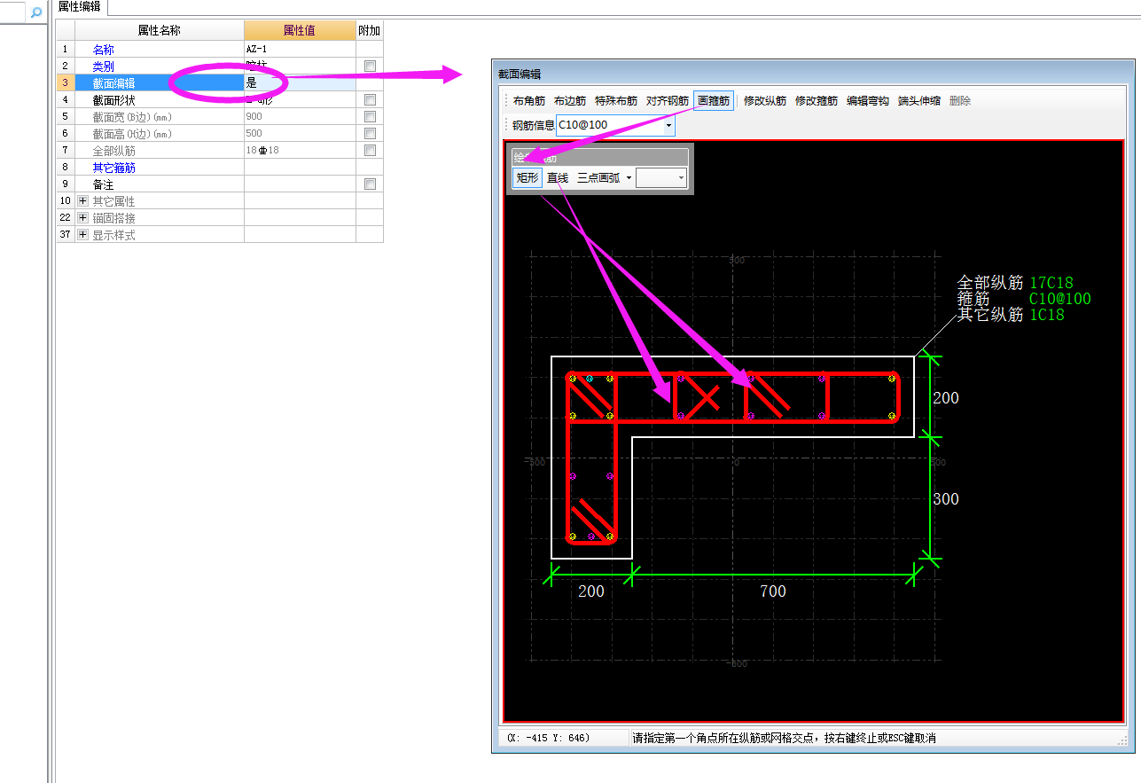Click the 备注 value cell
This screenshot has width=1141, height=783.
point(300,184)
